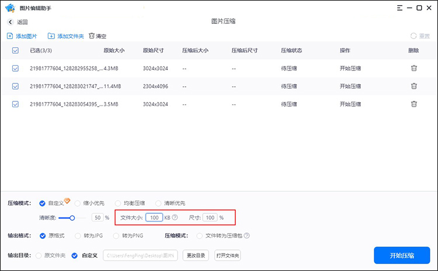
Task: Click the 重置 reset circular icon
Action: [x=413, y=36]
